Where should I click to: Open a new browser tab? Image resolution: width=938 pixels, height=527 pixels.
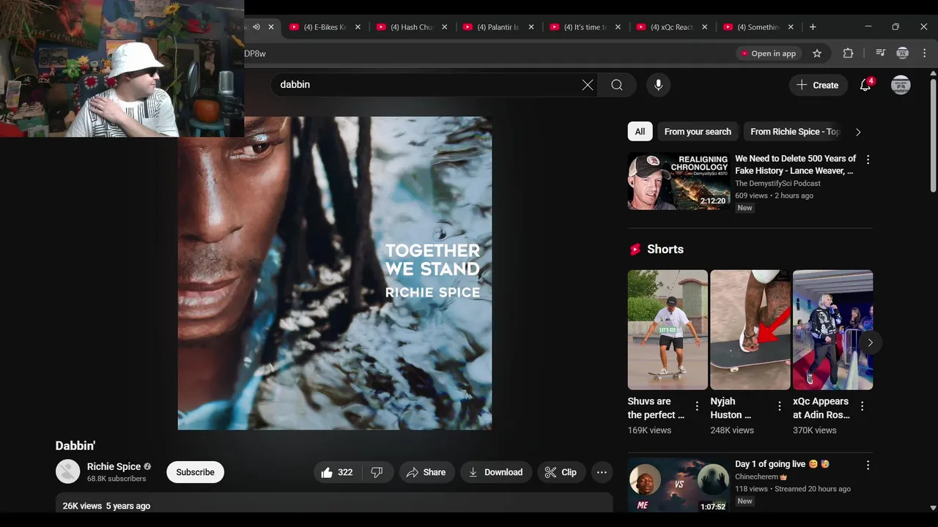tap(812, 27)
